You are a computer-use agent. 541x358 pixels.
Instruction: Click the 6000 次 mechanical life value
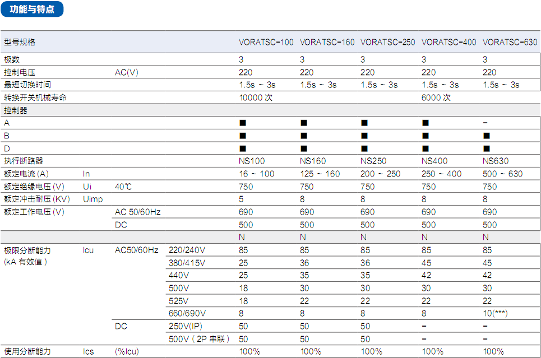tap(436, 97)
